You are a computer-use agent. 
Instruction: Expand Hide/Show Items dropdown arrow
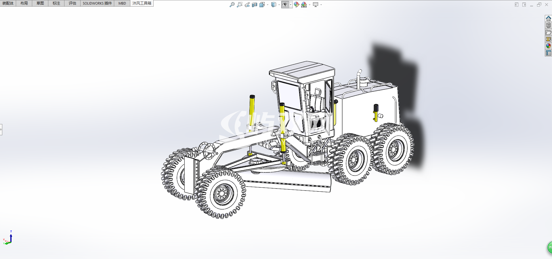(291, 5)
